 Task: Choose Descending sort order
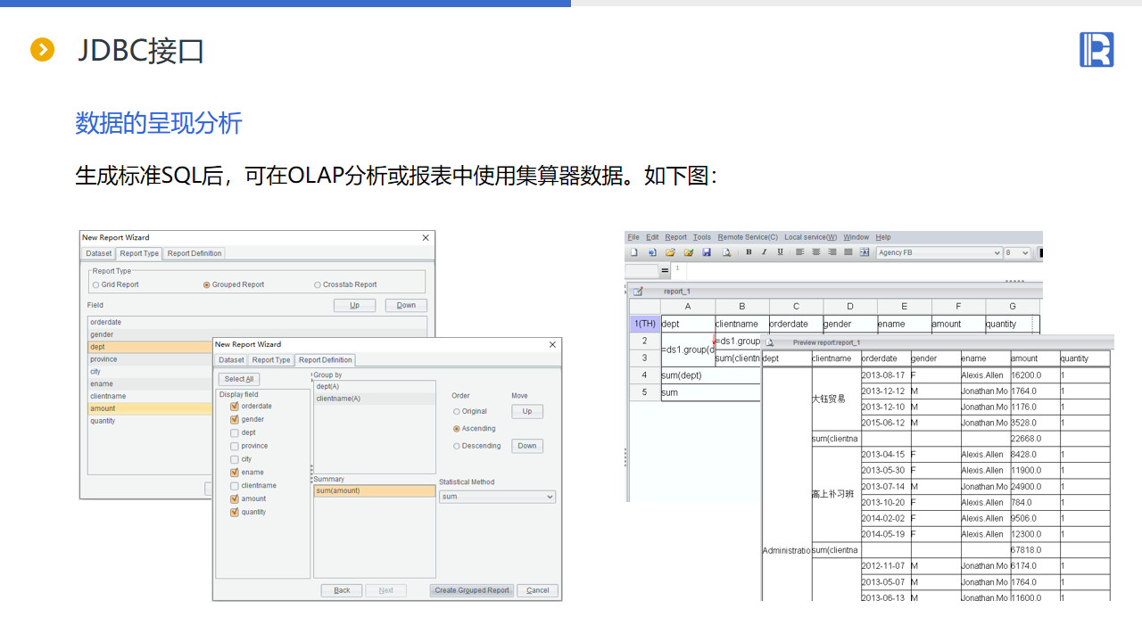[457, 446]
